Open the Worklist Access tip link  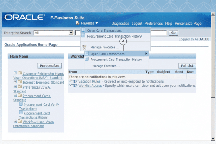[x=90, y=86]
